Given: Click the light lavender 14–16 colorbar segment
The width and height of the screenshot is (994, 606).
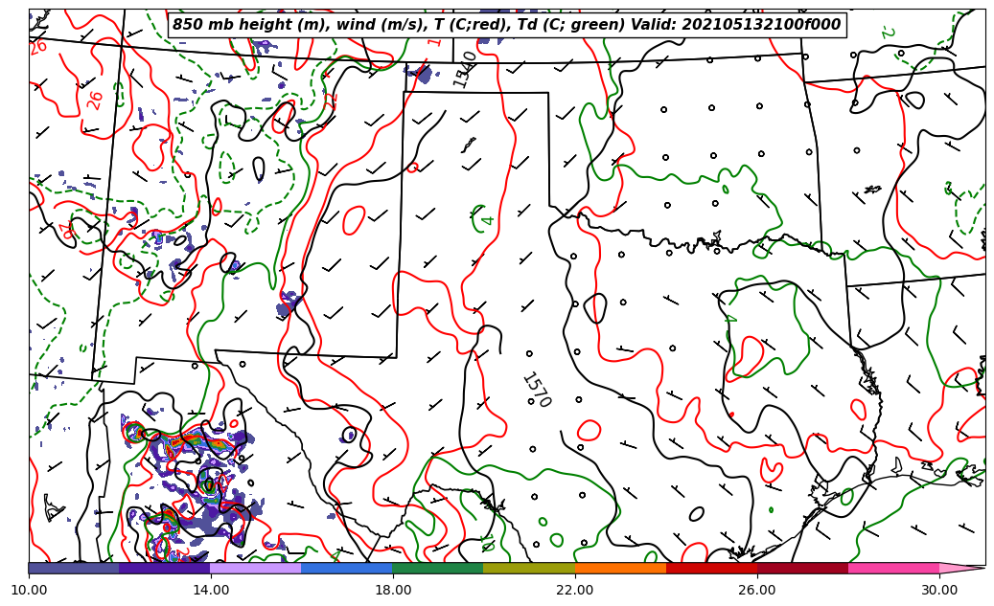Looking at the screenshot, I should [x=256, y=568].
